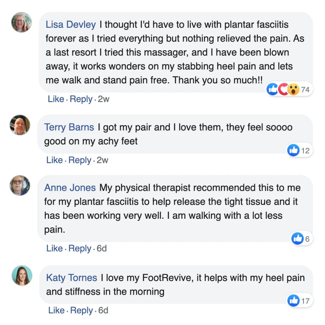325x325 pixels.
Task: Like Anne Jones' comment
Action: (x=54, y=248)
